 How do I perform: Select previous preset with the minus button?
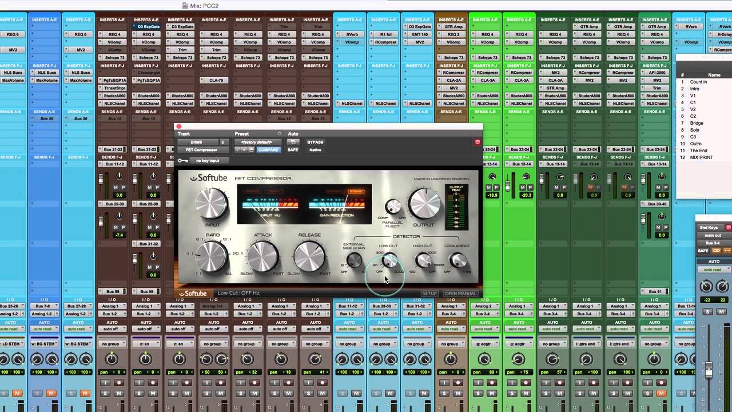(x=238, y=150)
